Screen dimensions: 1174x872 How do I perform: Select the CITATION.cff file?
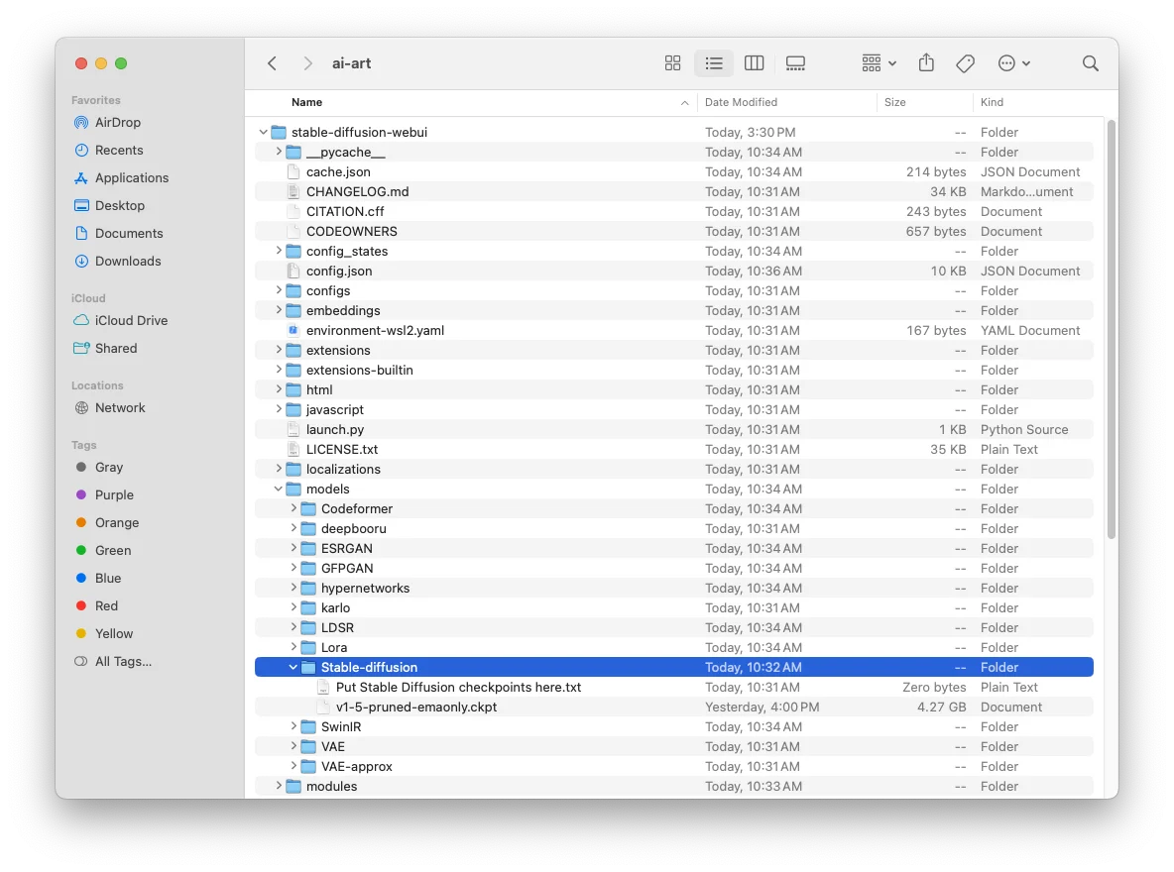674,211
